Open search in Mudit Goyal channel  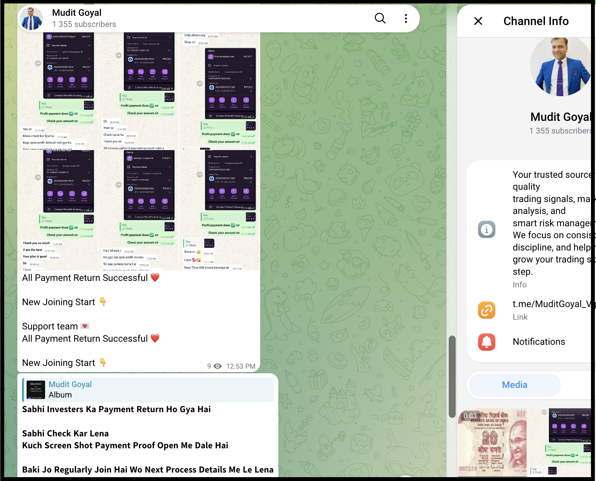click(x=380, y=18)
